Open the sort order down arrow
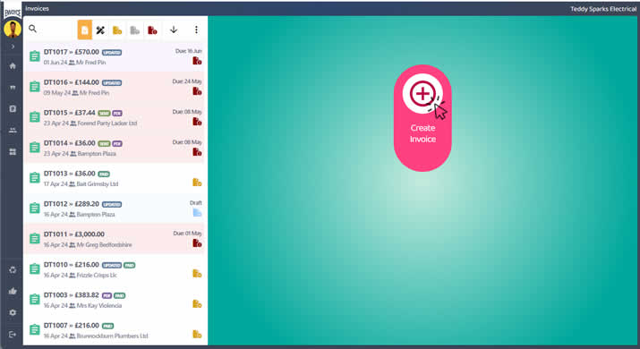 [174, 30]
